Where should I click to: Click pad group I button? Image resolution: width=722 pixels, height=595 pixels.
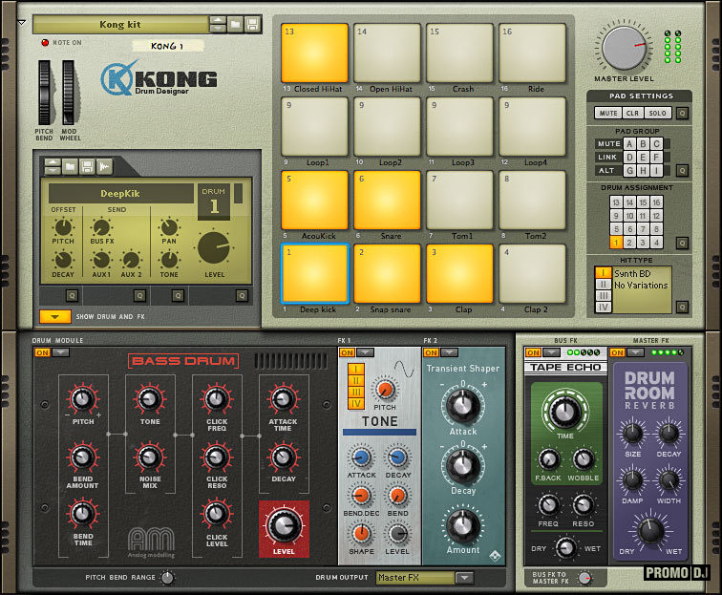tap(657, 170)
